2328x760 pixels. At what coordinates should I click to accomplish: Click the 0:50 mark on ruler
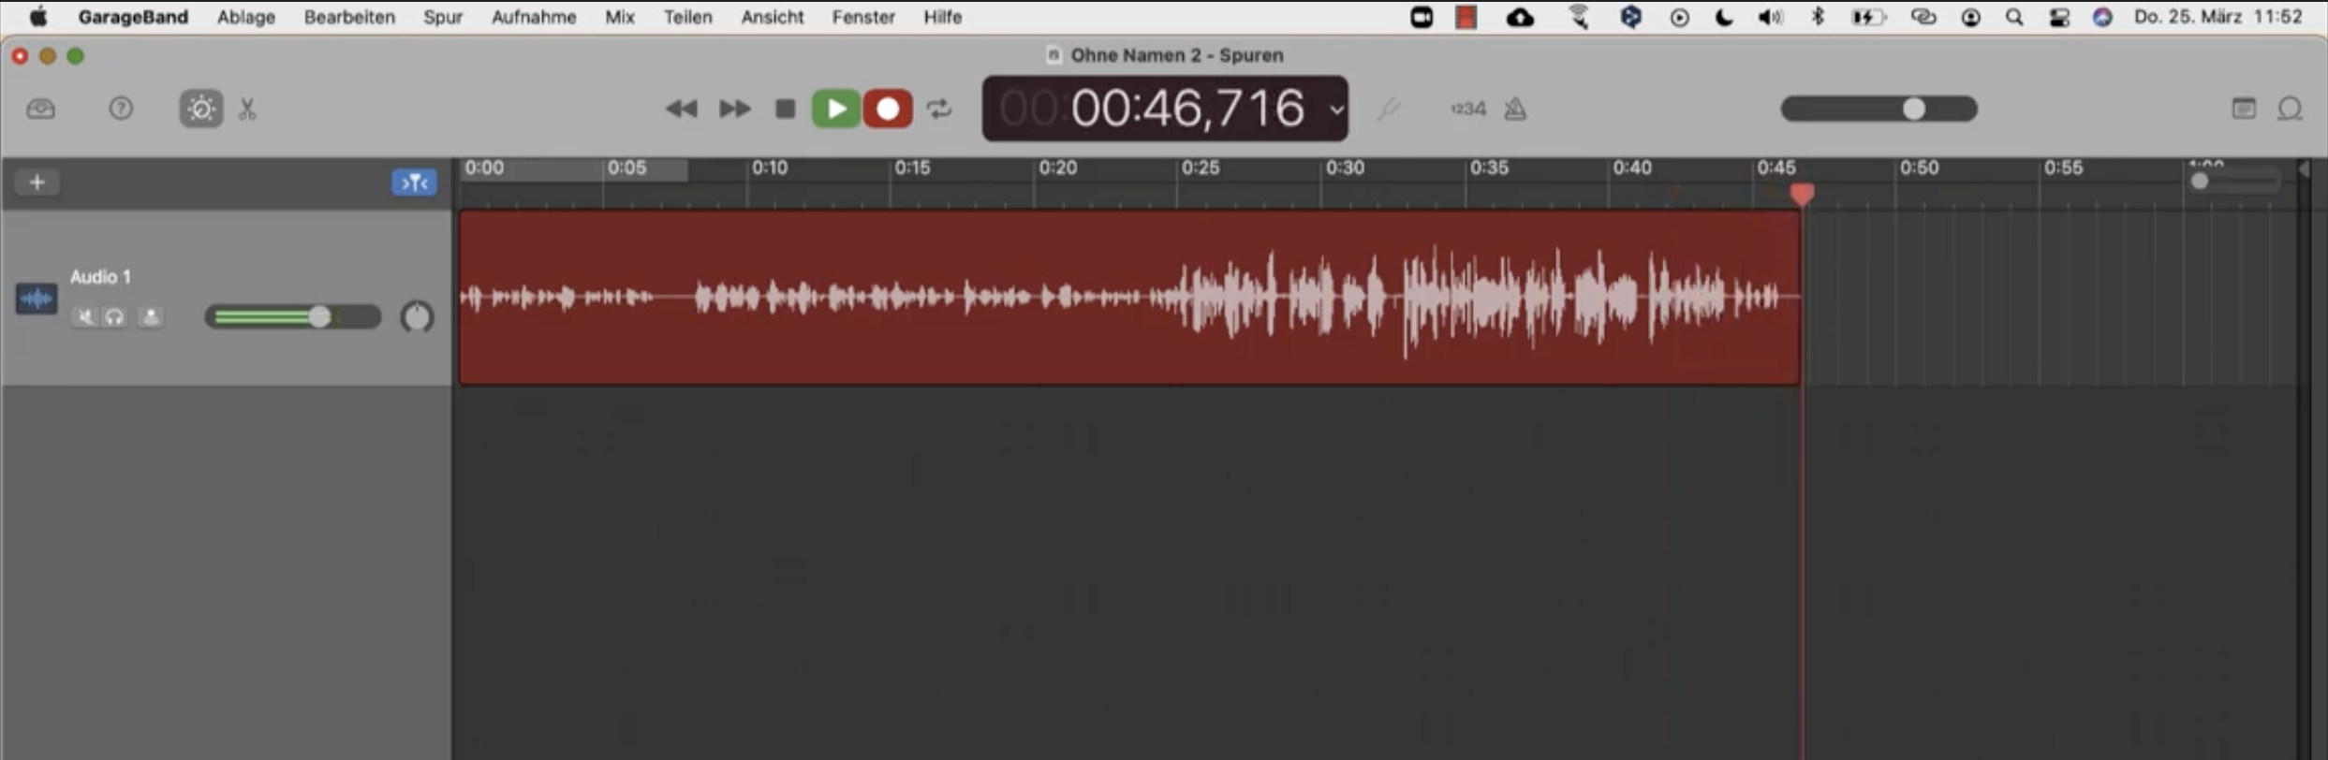(x=1919, y=168)
